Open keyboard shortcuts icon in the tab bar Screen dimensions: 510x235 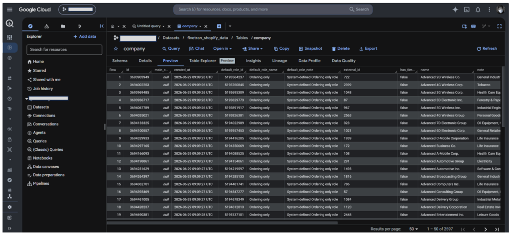pos(474,26)
